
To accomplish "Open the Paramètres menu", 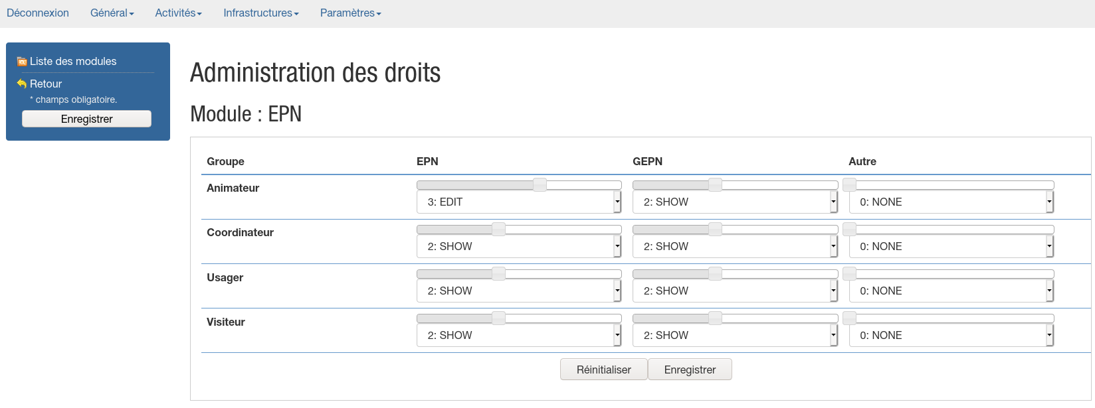I will coord(350,13).
